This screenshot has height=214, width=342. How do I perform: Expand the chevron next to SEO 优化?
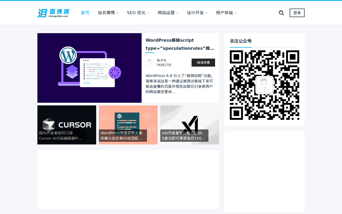[148, 13]
